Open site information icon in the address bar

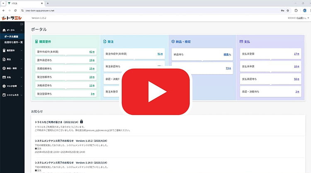[22, 10]
